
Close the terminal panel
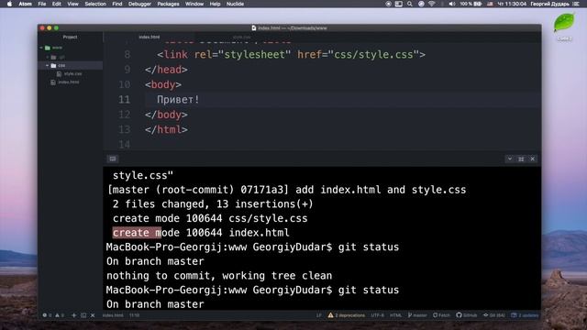(x=532, y=159)
